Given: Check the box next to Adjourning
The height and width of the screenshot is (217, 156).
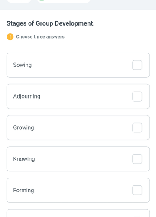Looking at the screenshot, I should [x=137, y=96].
